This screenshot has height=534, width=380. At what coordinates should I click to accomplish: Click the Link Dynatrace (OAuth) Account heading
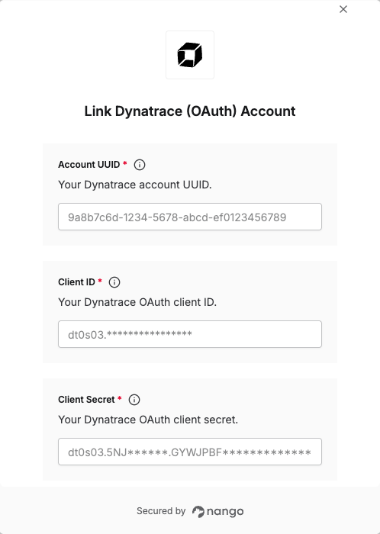tap(190, 111)
